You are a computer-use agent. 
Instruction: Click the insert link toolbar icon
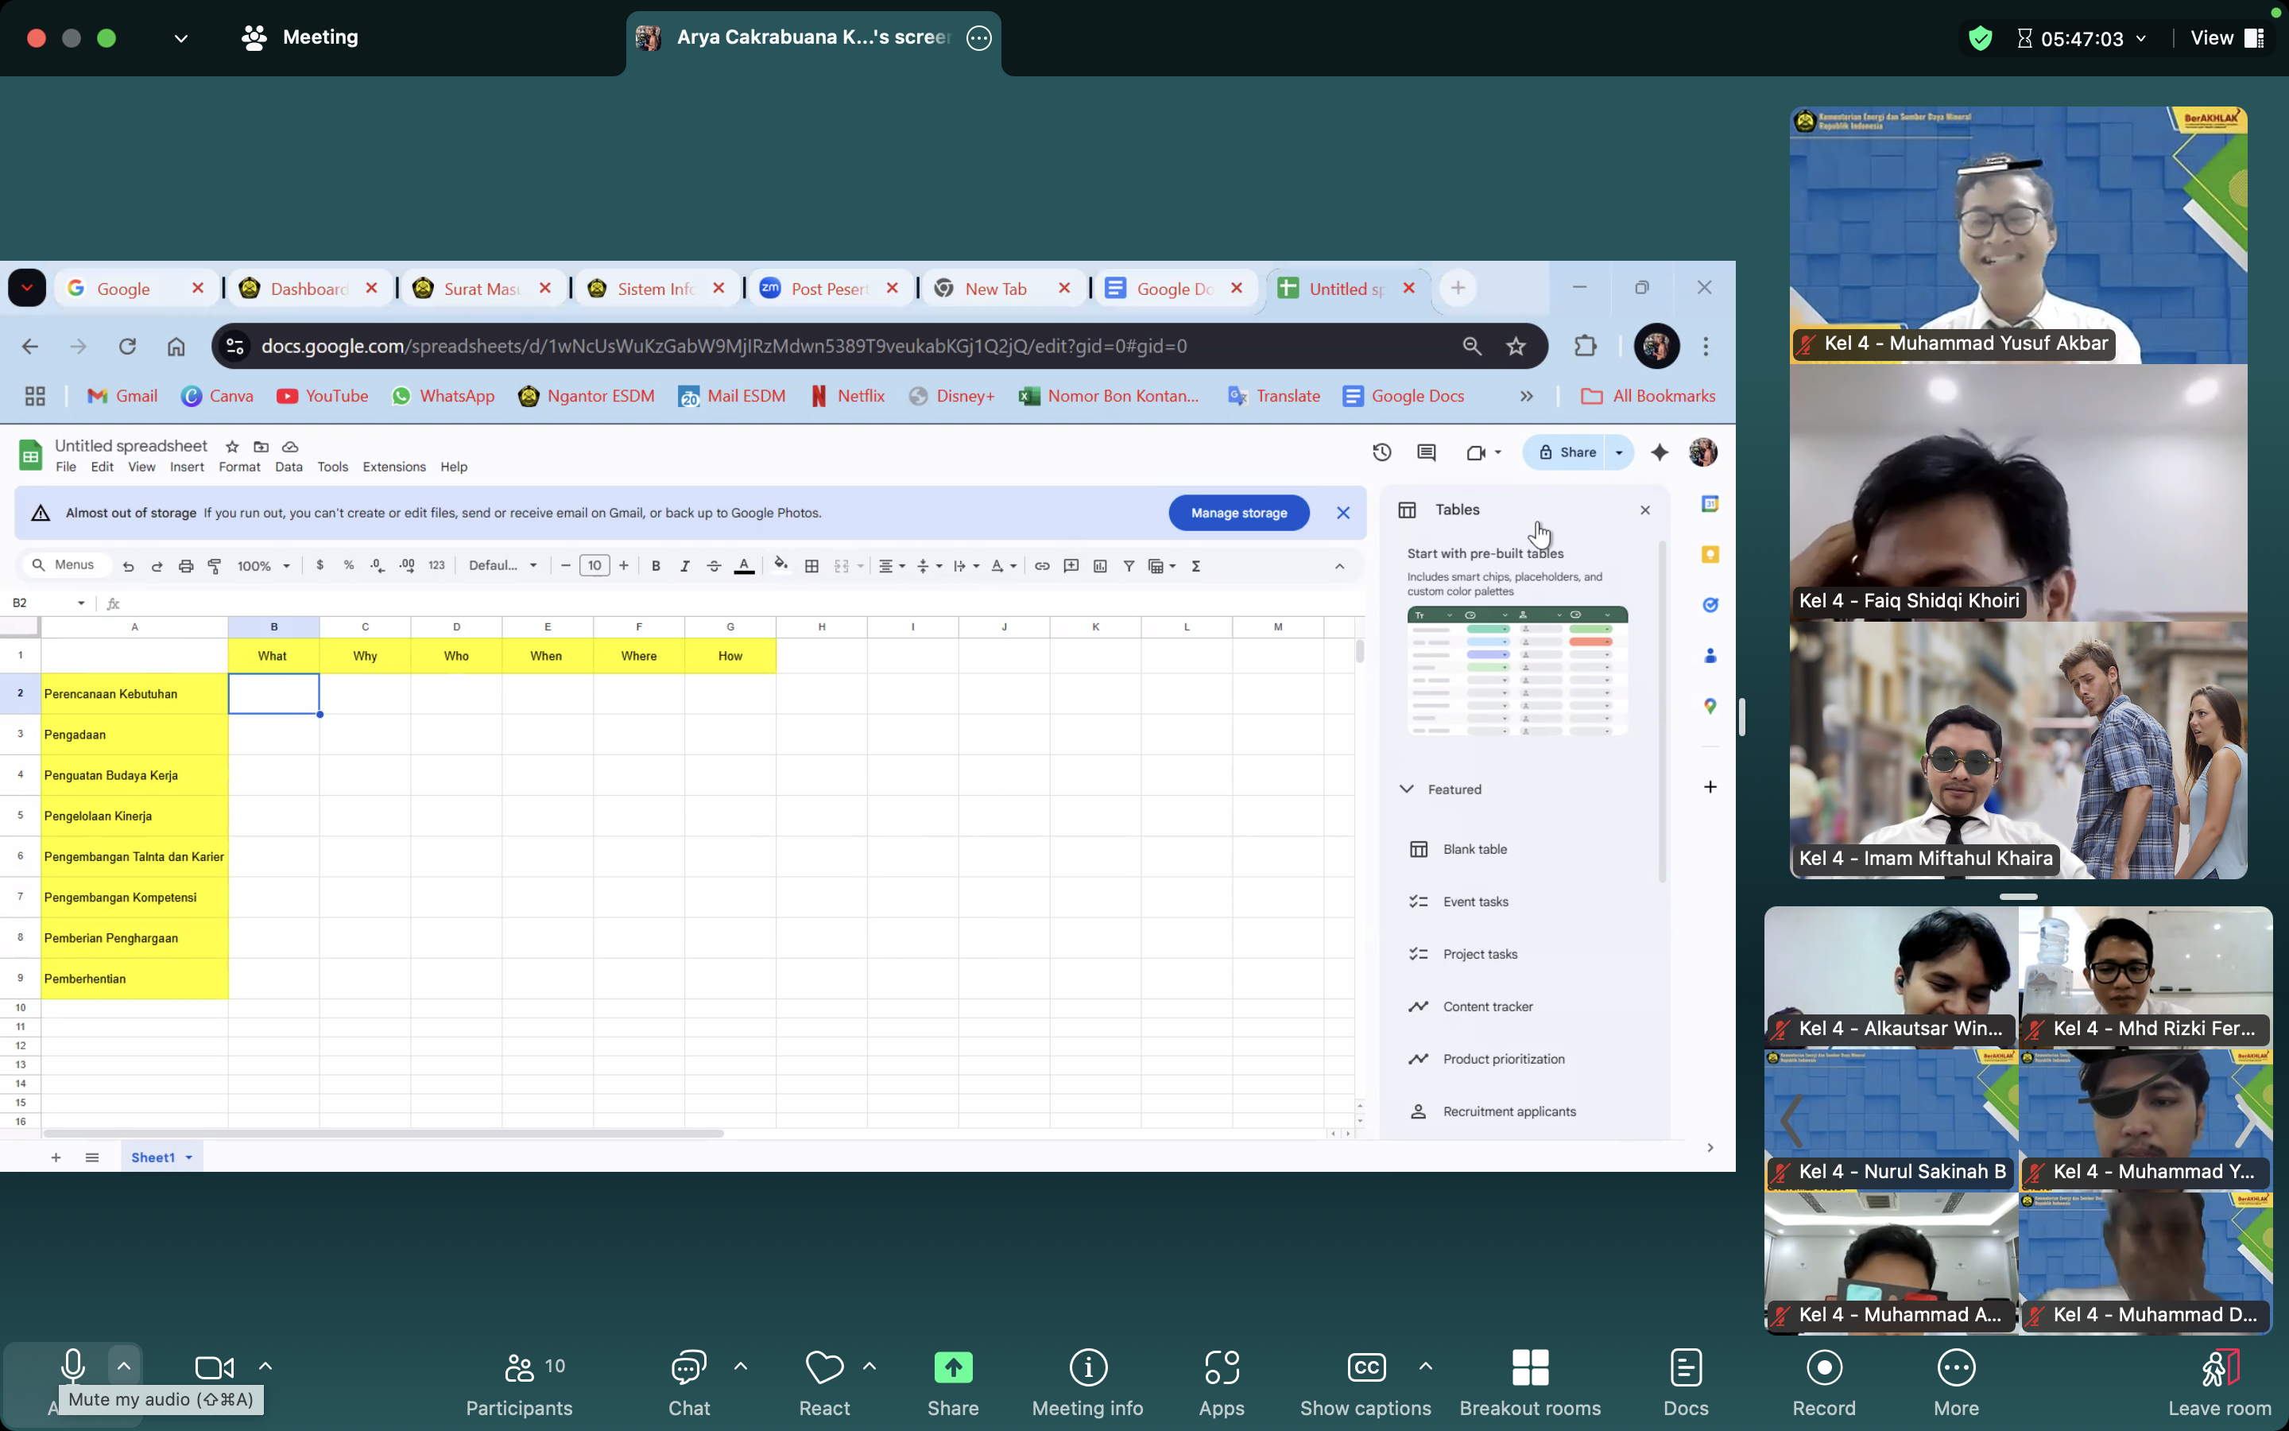[1041, 565]
